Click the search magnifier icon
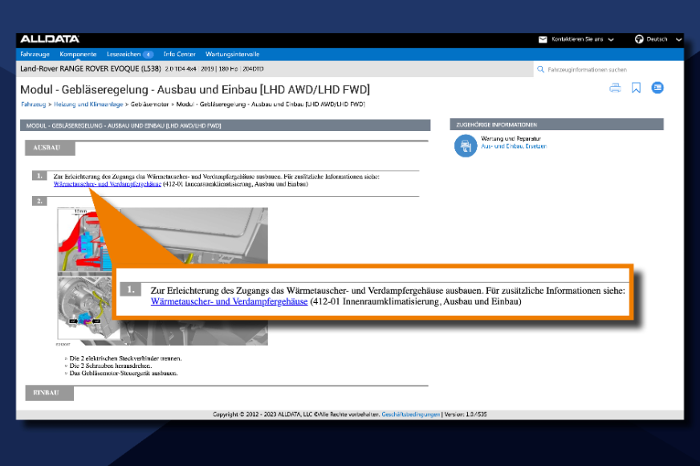Image resolution: width=700 pixels, height=466 pixels. point(540,69)
